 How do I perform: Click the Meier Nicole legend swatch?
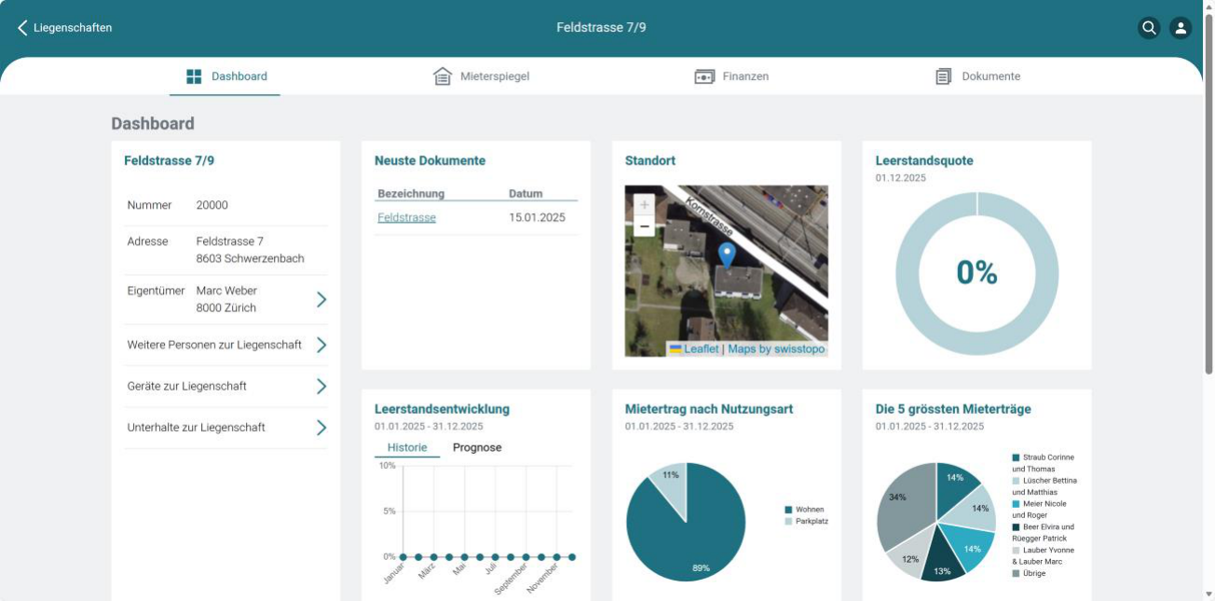click(1016, 503)
